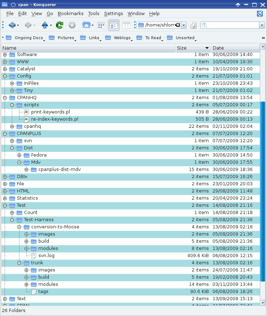Switch to multi-column view mode
Image resolution: width=267 pixels, height=316 pixels.
tap(126, 25)
